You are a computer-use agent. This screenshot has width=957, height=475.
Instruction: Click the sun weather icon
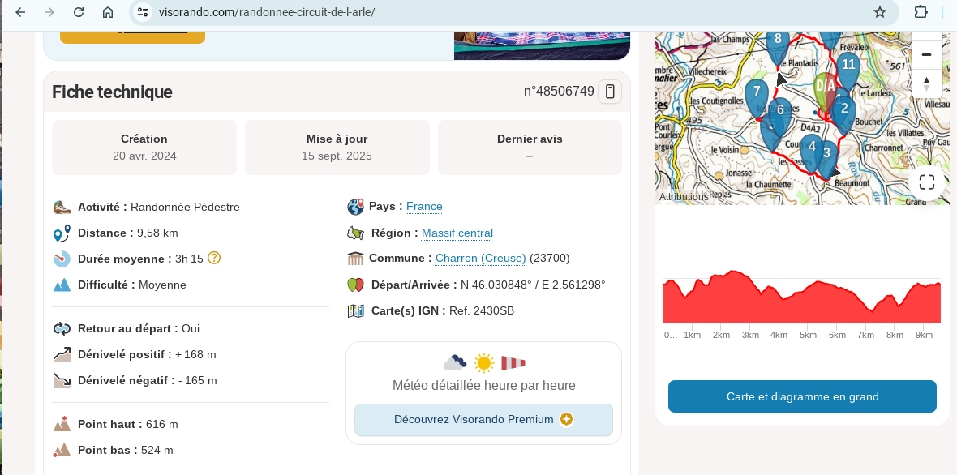tap(484, 363)
